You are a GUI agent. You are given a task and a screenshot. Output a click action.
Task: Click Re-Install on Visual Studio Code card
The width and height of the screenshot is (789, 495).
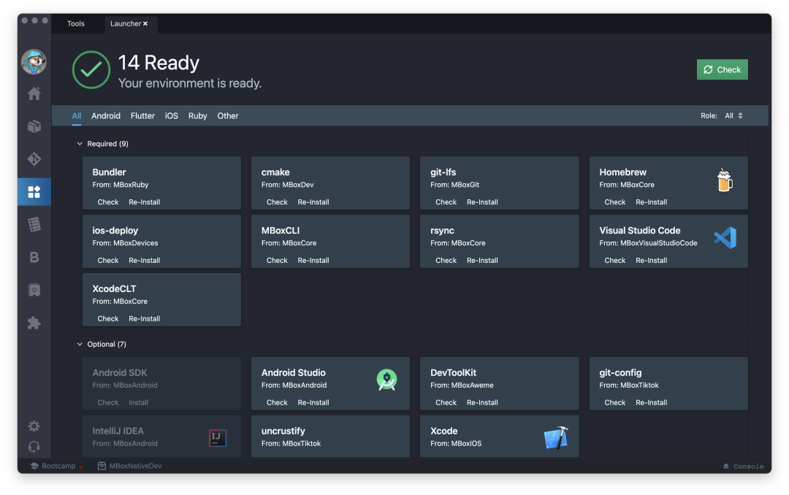tap(652, 260)
